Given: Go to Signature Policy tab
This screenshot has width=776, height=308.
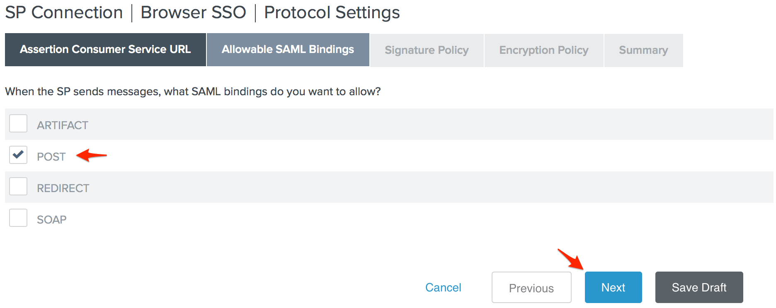Looking at the screenshot, I should pos(427,51).
